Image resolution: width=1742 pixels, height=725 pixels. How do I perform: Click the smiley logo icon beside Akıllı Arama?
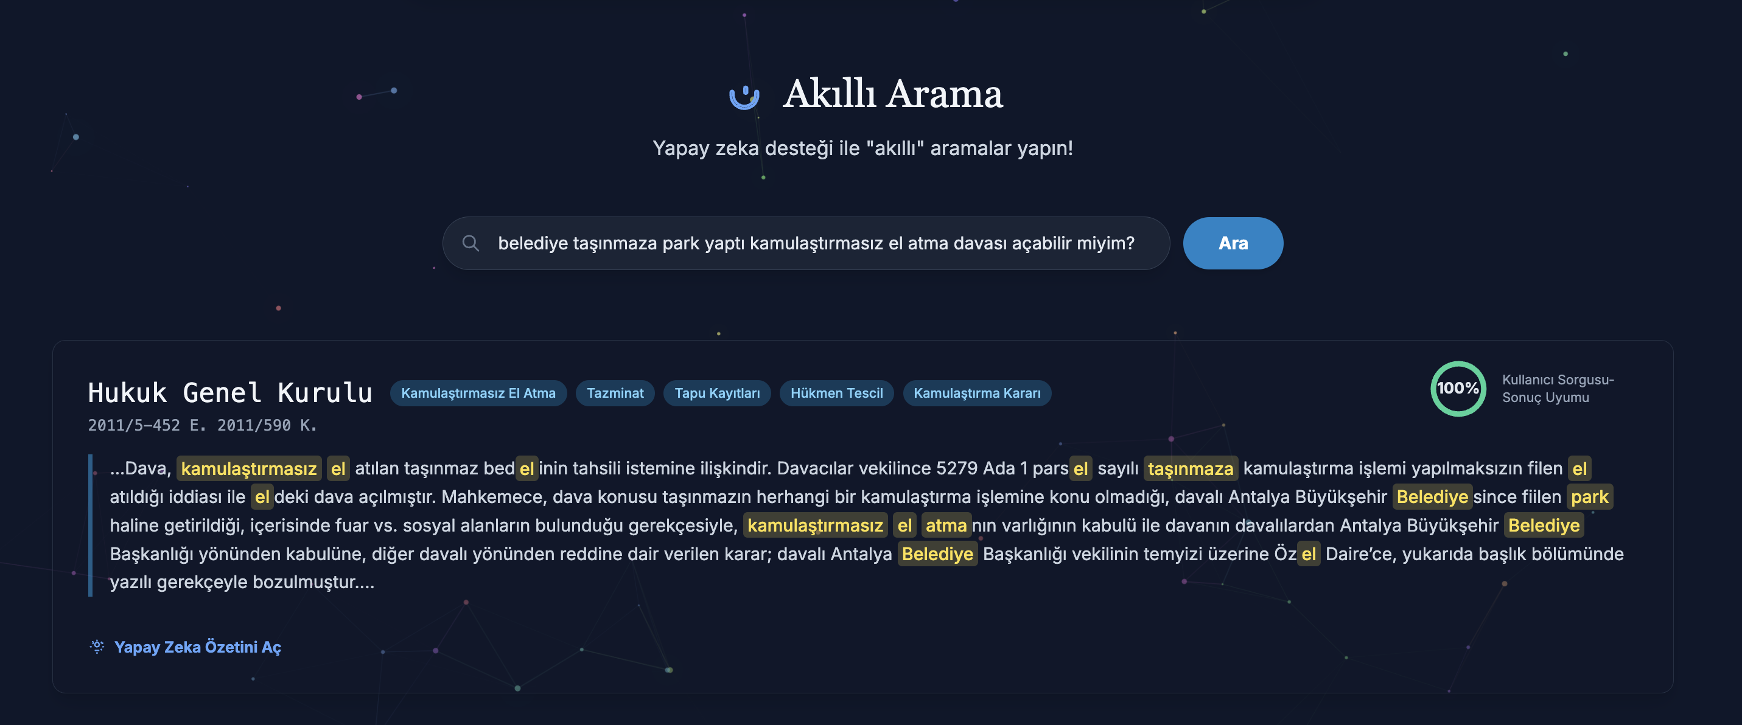pyautogui.click(x=744, y=97)
